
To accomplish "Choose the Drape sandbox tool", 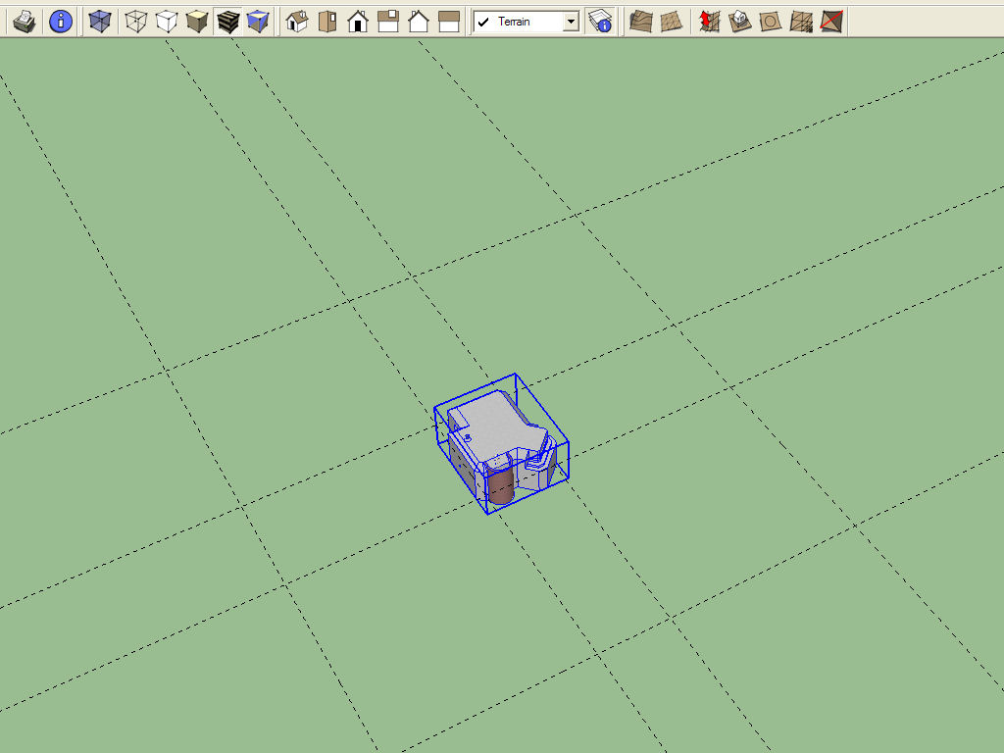I will click(x=771, y=22).
